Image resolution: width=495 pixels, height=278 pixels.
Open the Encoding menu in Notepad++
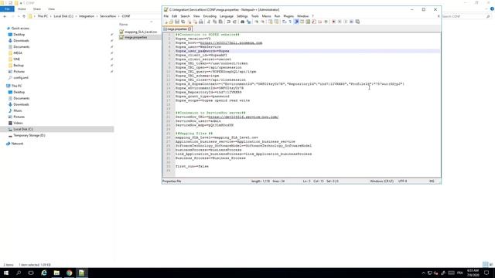coord(210,16)
